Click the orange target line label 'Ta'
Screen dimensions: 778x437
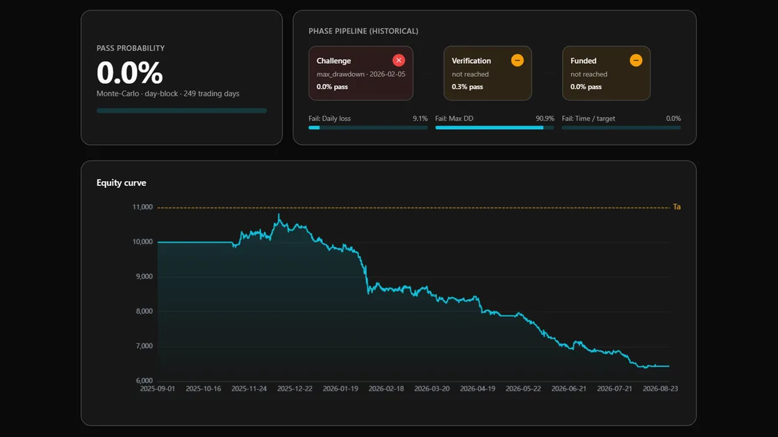677,207
